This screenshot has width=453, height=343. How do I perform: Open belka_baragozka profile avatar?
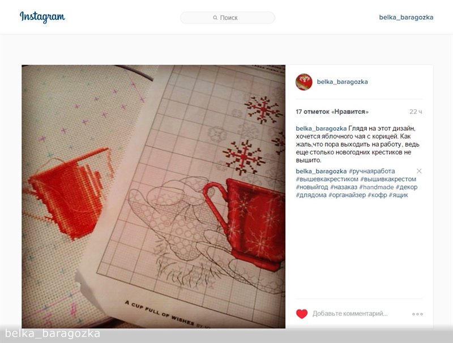click(x=304, y=82)
